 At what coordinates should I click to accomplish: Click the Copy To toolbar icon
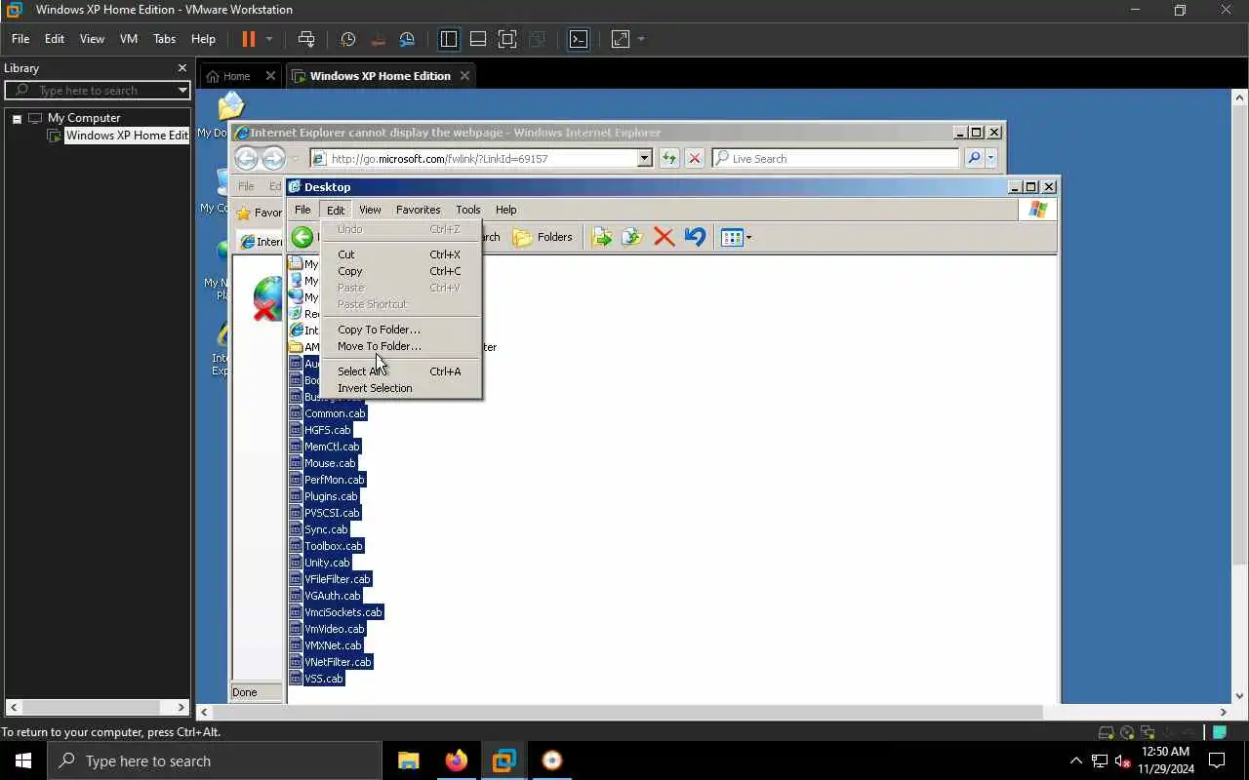coord(631,237)
